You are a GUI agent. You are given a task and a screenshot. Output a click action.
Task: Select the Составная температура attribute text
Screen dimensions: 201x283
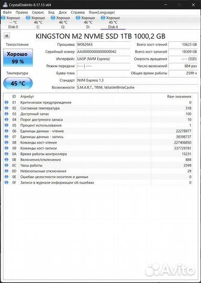(x=40, y=108)
